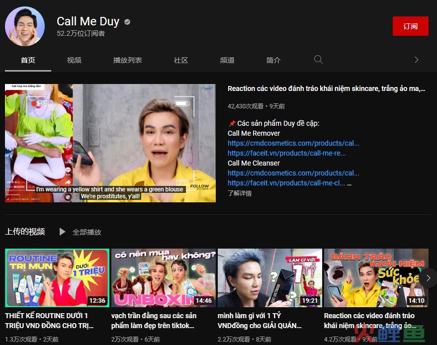Open faceit.vn link under Call Me Cleanser

pos(286,183)
